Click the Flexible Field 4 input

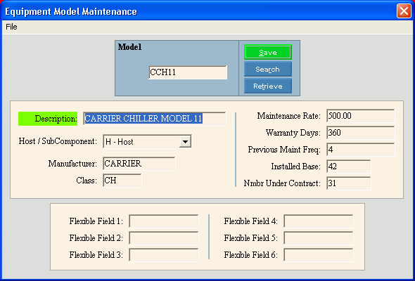[x=319, y=221]
